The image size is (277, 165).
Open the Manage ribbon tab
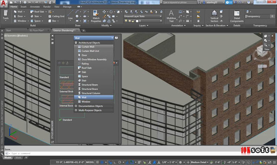click(x=67, y=7)
